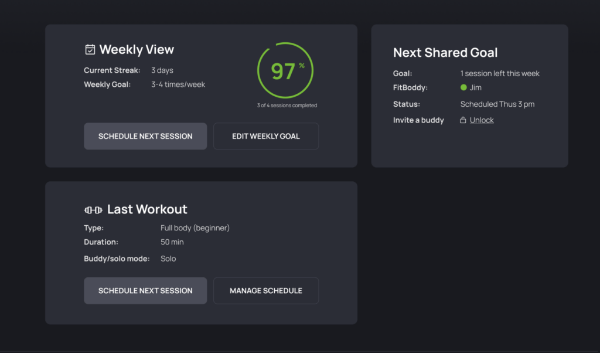Image resolution: width=600 pixels, height=353 pixels.
Task: Click the "Full body (beginner)" workout type
Action: pos(195,228)
